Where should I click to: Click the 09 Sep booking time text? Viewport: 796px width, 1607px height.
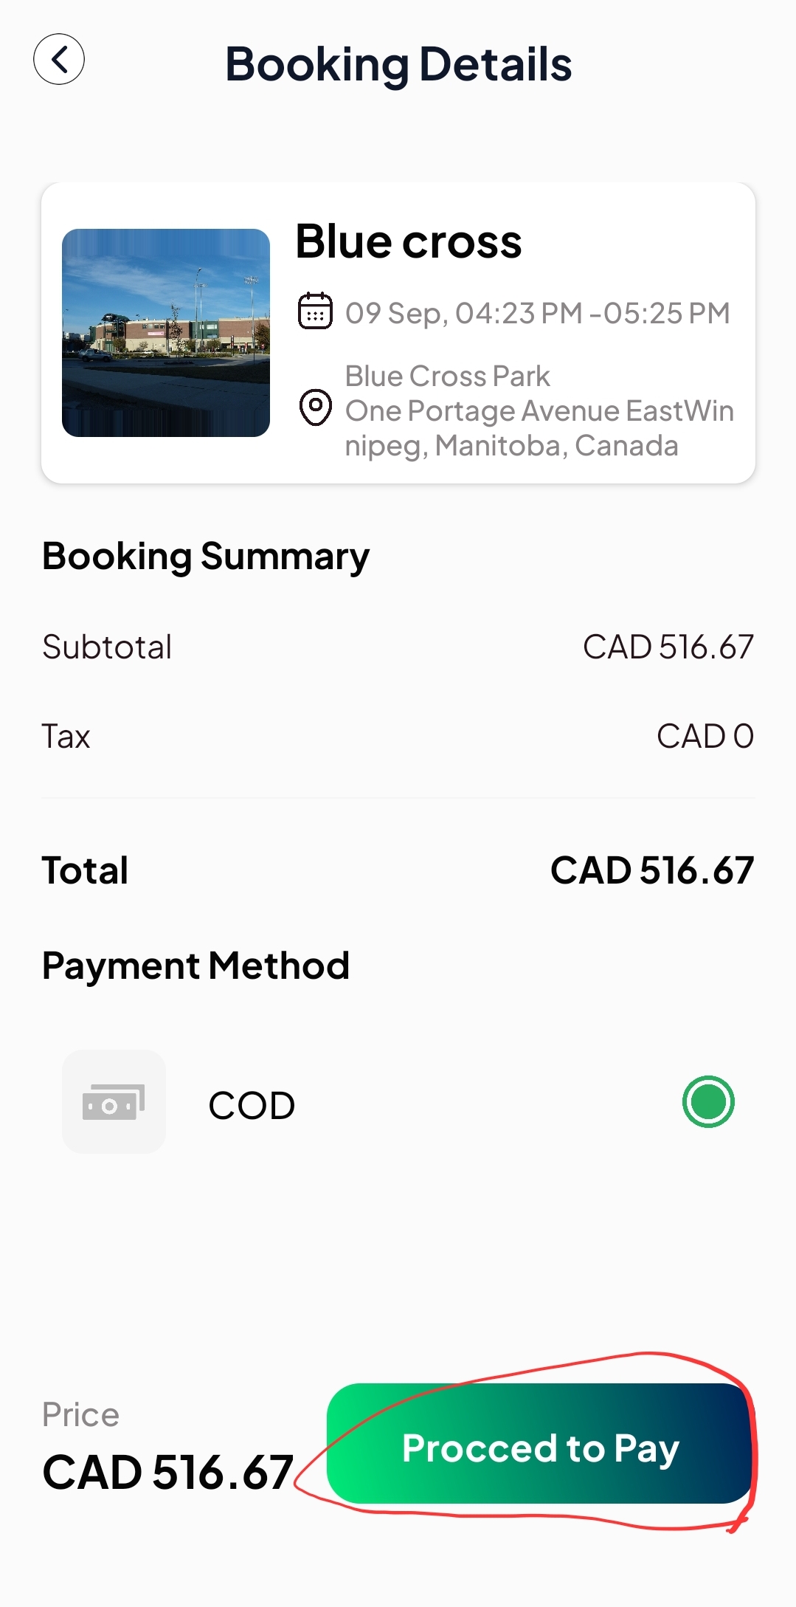click(538, 313)
